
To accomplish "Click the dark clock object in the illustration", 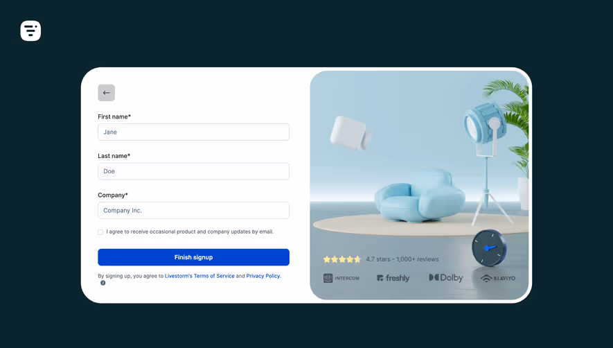I will tap(489, 248).
